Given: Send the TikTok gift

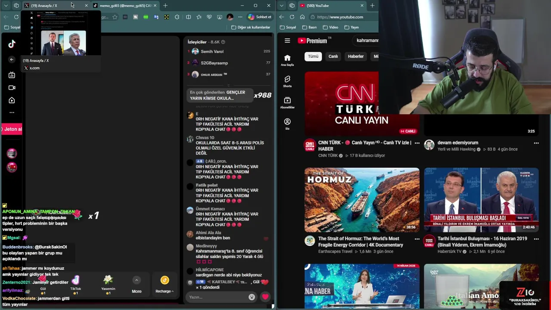Looking at the screenshot, I should 76,284.
